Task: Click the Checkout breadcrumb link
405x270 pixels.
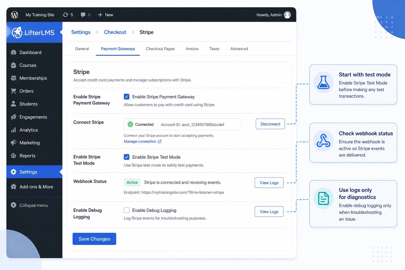Action: [x=115, y=32]
